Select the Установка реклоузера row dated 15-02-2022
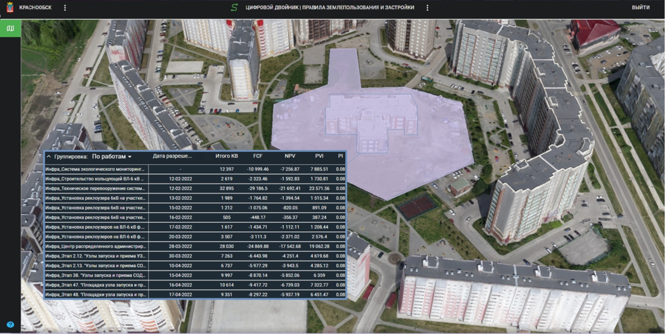Screen dimensions: 665x334 (195, 208)
